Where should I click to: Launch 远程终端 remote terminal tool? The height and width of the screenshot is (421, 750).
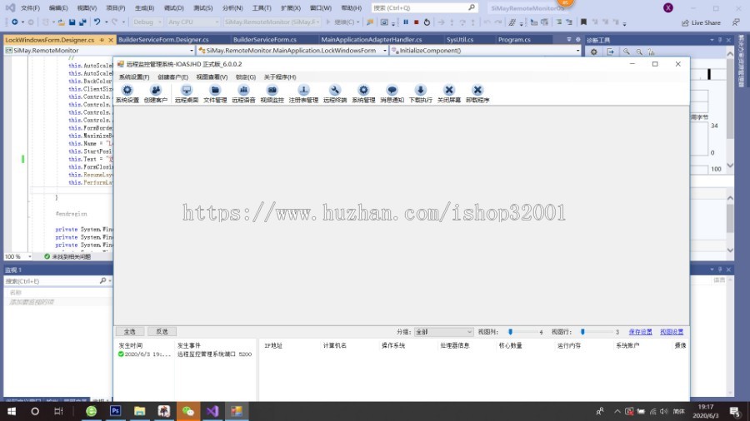point(334,93)
